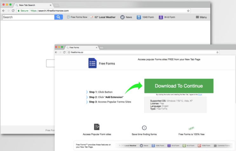Click the clock icon above Save time
Viewport: 236px width, 151px height.
(144, 128)
